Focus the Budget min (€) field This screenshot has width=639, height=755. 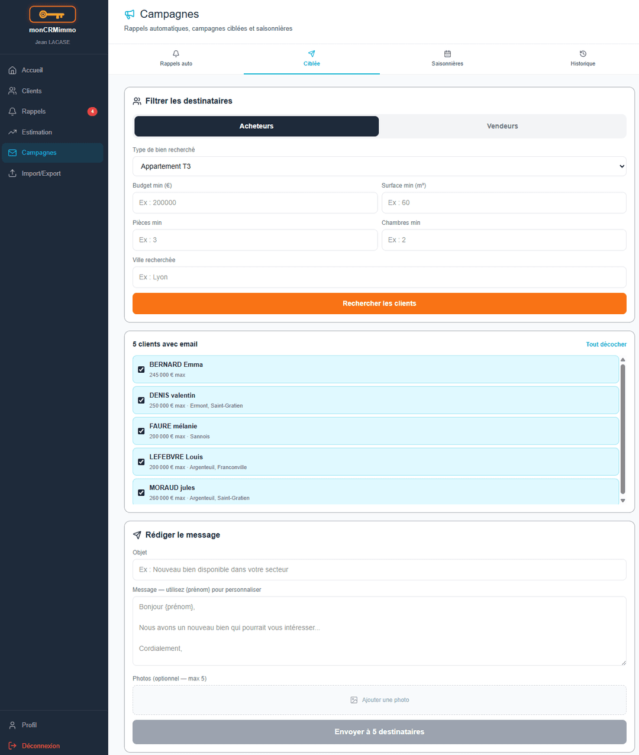pos(255,202)
